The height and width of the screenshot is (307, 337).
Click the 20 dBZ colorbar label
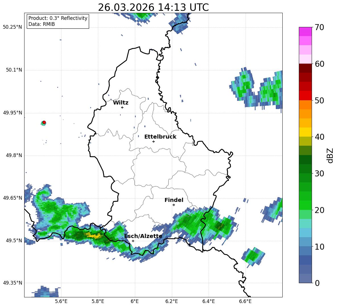click(319, 210)
